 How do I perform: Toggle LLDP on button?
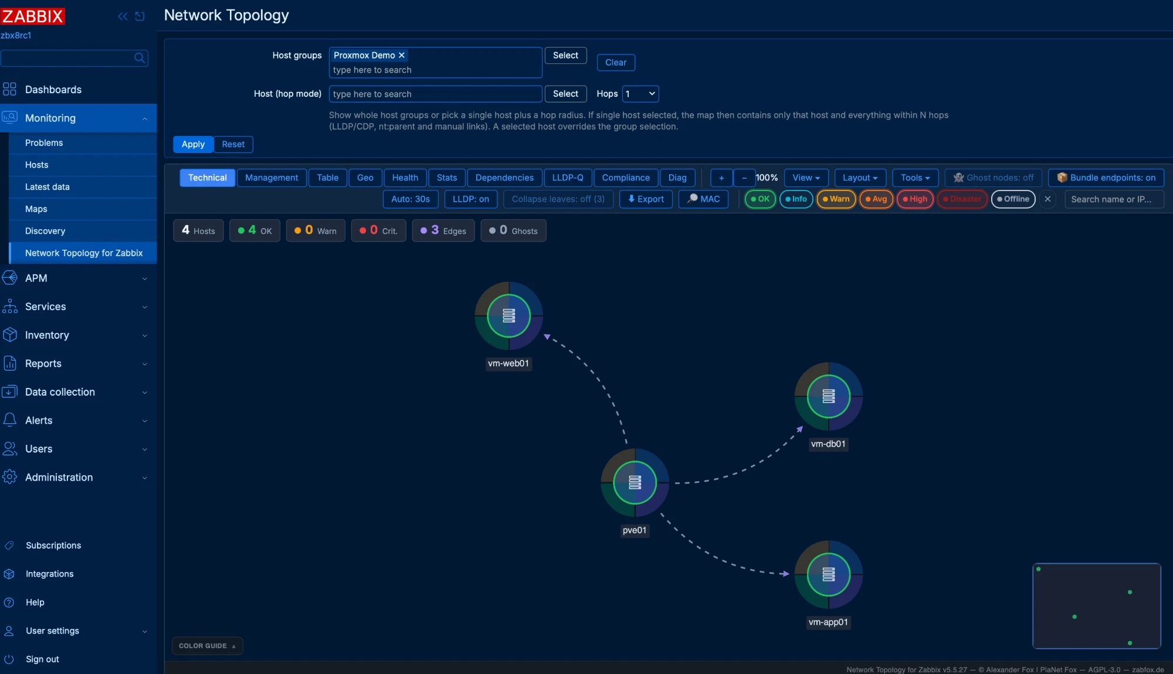tap(470, 199)
